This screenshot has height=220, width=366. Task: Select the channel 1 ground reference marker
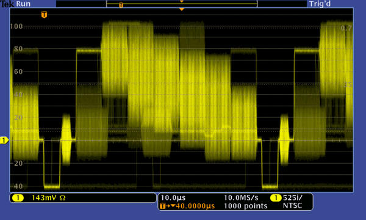point(4,141)
